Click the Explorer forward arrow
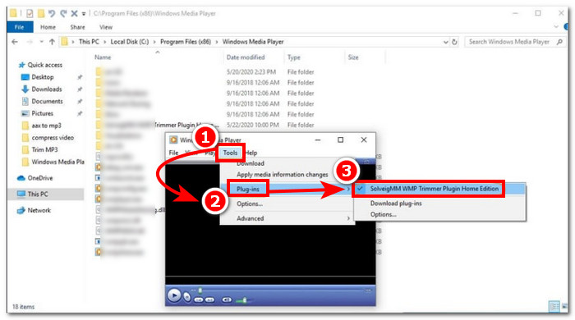Viewport: 575px width, 320px height. 30,42
